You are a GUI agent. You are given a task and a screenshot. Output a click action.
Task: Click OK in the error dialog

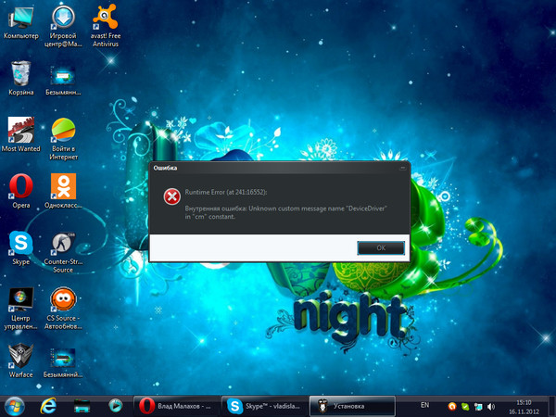(381, 247)
